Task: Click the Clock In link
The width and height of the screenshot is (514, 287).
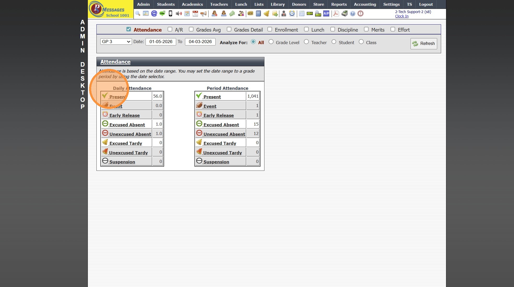Action: coord(402,16)
